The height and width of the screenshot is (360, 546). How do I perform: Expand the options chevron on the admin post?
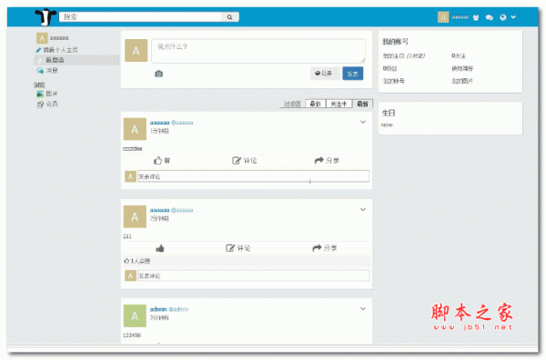(363, 308)
